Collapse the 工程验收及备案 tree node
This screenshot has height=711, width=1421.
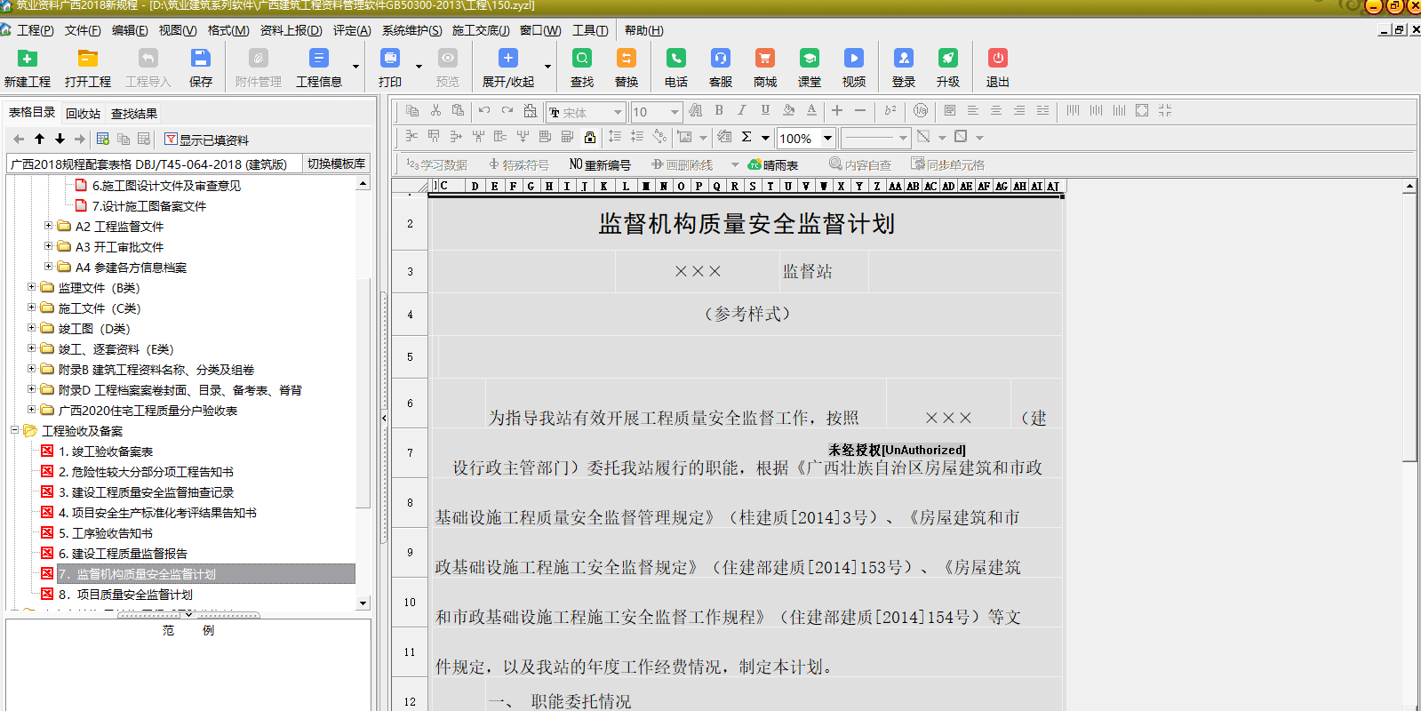pyautogui.click(x=15, y=430)
